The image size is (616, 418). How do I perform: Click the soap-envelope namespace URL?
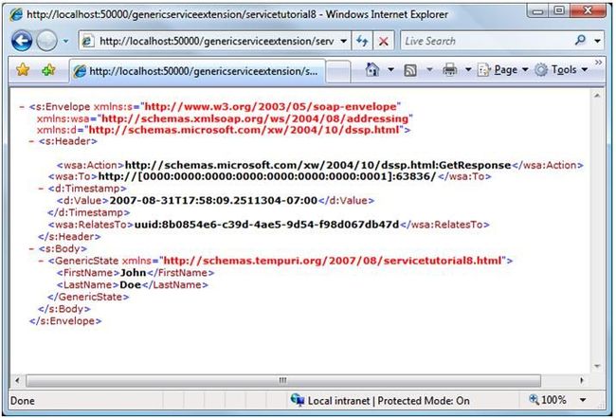pos(271,107)
